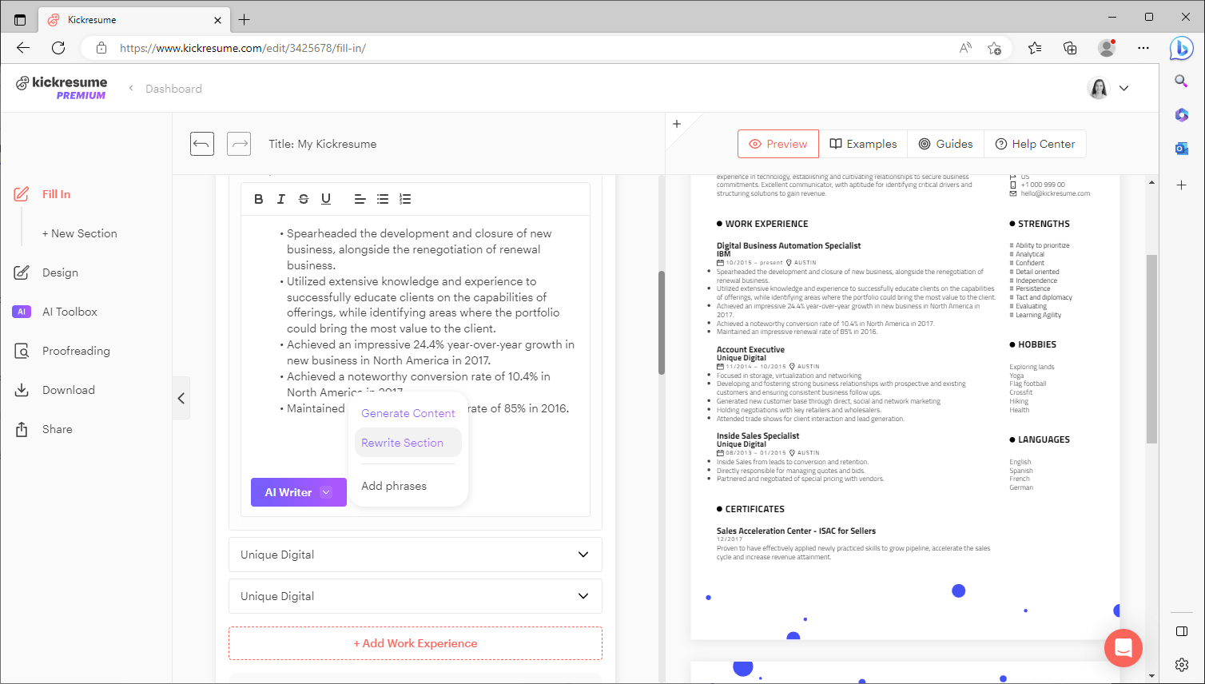Open text alignment option in editor

tap(360, 199)
